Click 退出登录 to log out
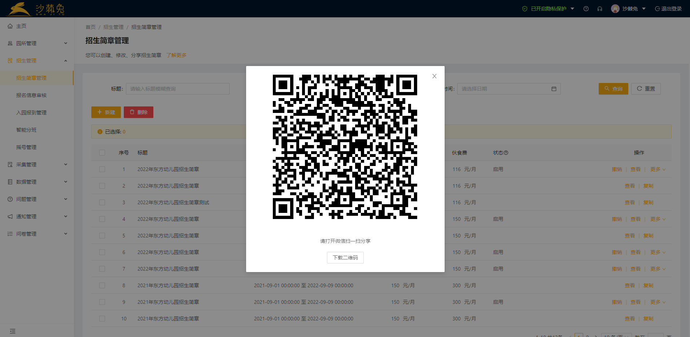This screenshot has width=690, height=337. point(668,9)
